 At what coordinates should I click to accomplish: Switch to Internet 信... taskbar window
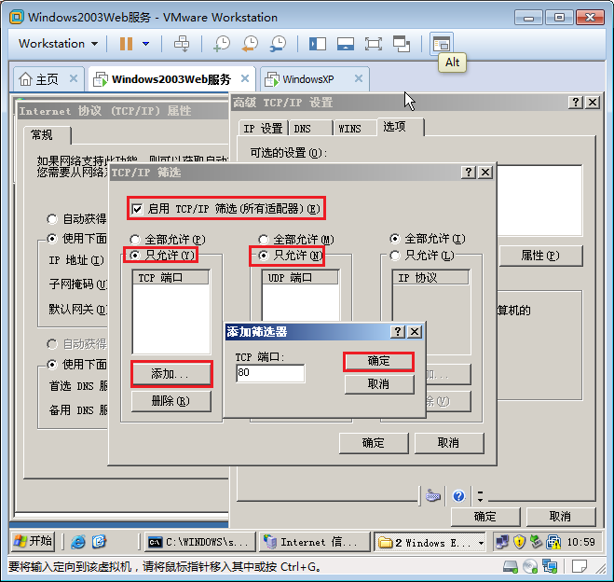[314, 542]
